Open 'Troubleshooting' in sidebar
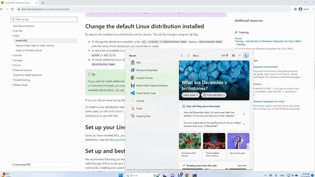Viewport: 315px width, 177px height. [21, 80]
